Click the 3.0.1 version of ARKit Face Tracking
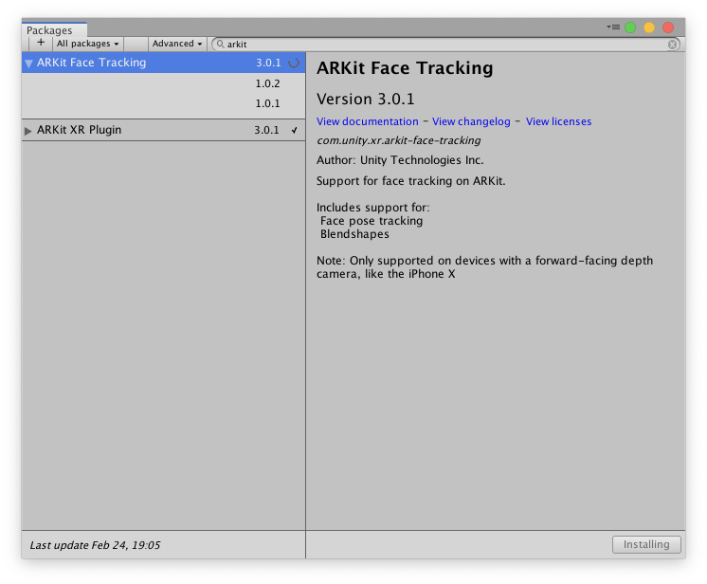The width and height of the screenshot is (707, 584). (268, 63)
